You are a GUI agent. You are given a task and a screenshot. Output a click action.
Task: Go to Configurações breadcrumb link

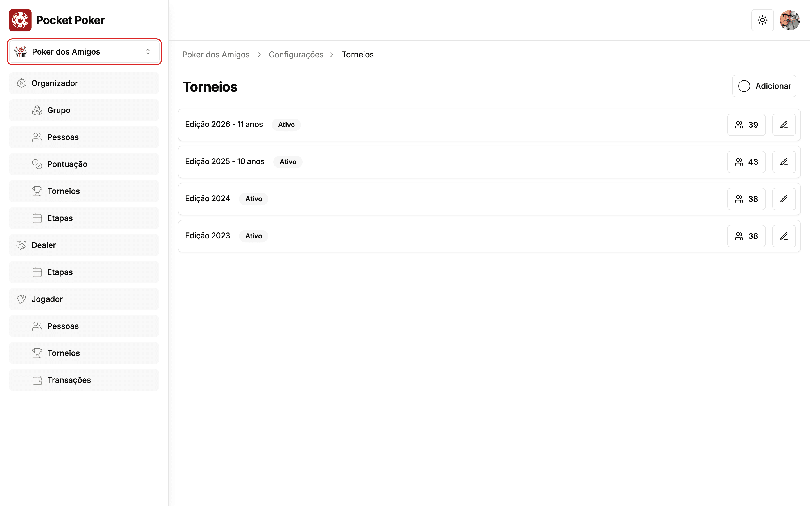coord(296,55)
